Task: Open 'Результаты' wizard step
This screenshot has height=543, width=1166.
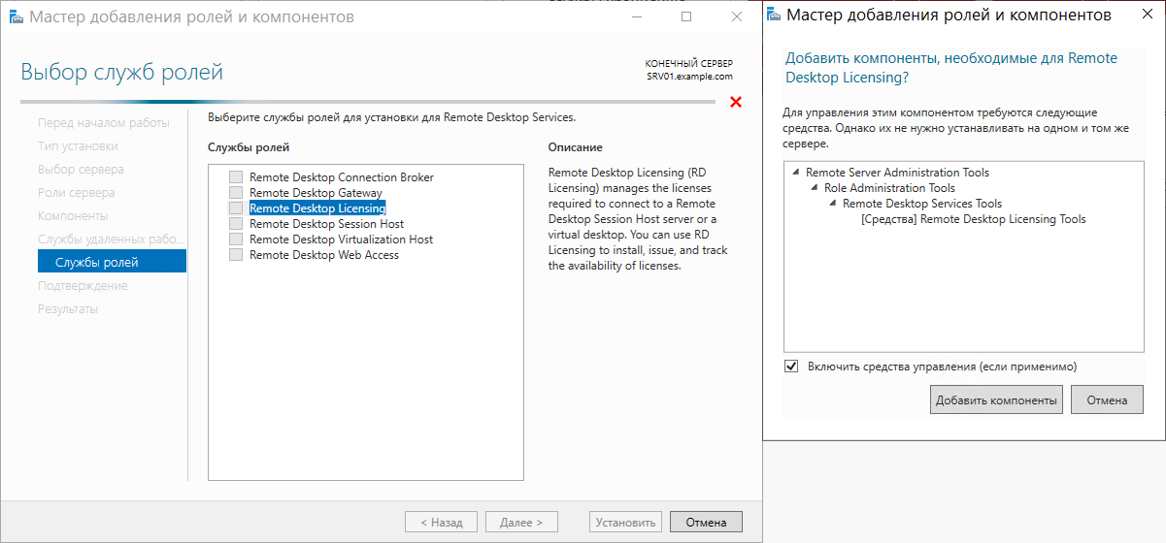Action: pos(68,309)
